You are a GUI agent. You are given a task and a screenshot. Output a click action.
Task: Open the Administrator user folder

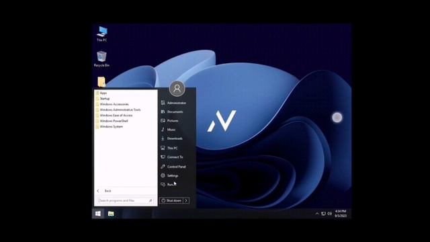(x=177, y=103)
